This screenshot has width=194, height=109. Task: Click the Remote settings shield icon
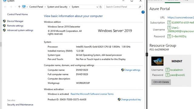(5, 25)
